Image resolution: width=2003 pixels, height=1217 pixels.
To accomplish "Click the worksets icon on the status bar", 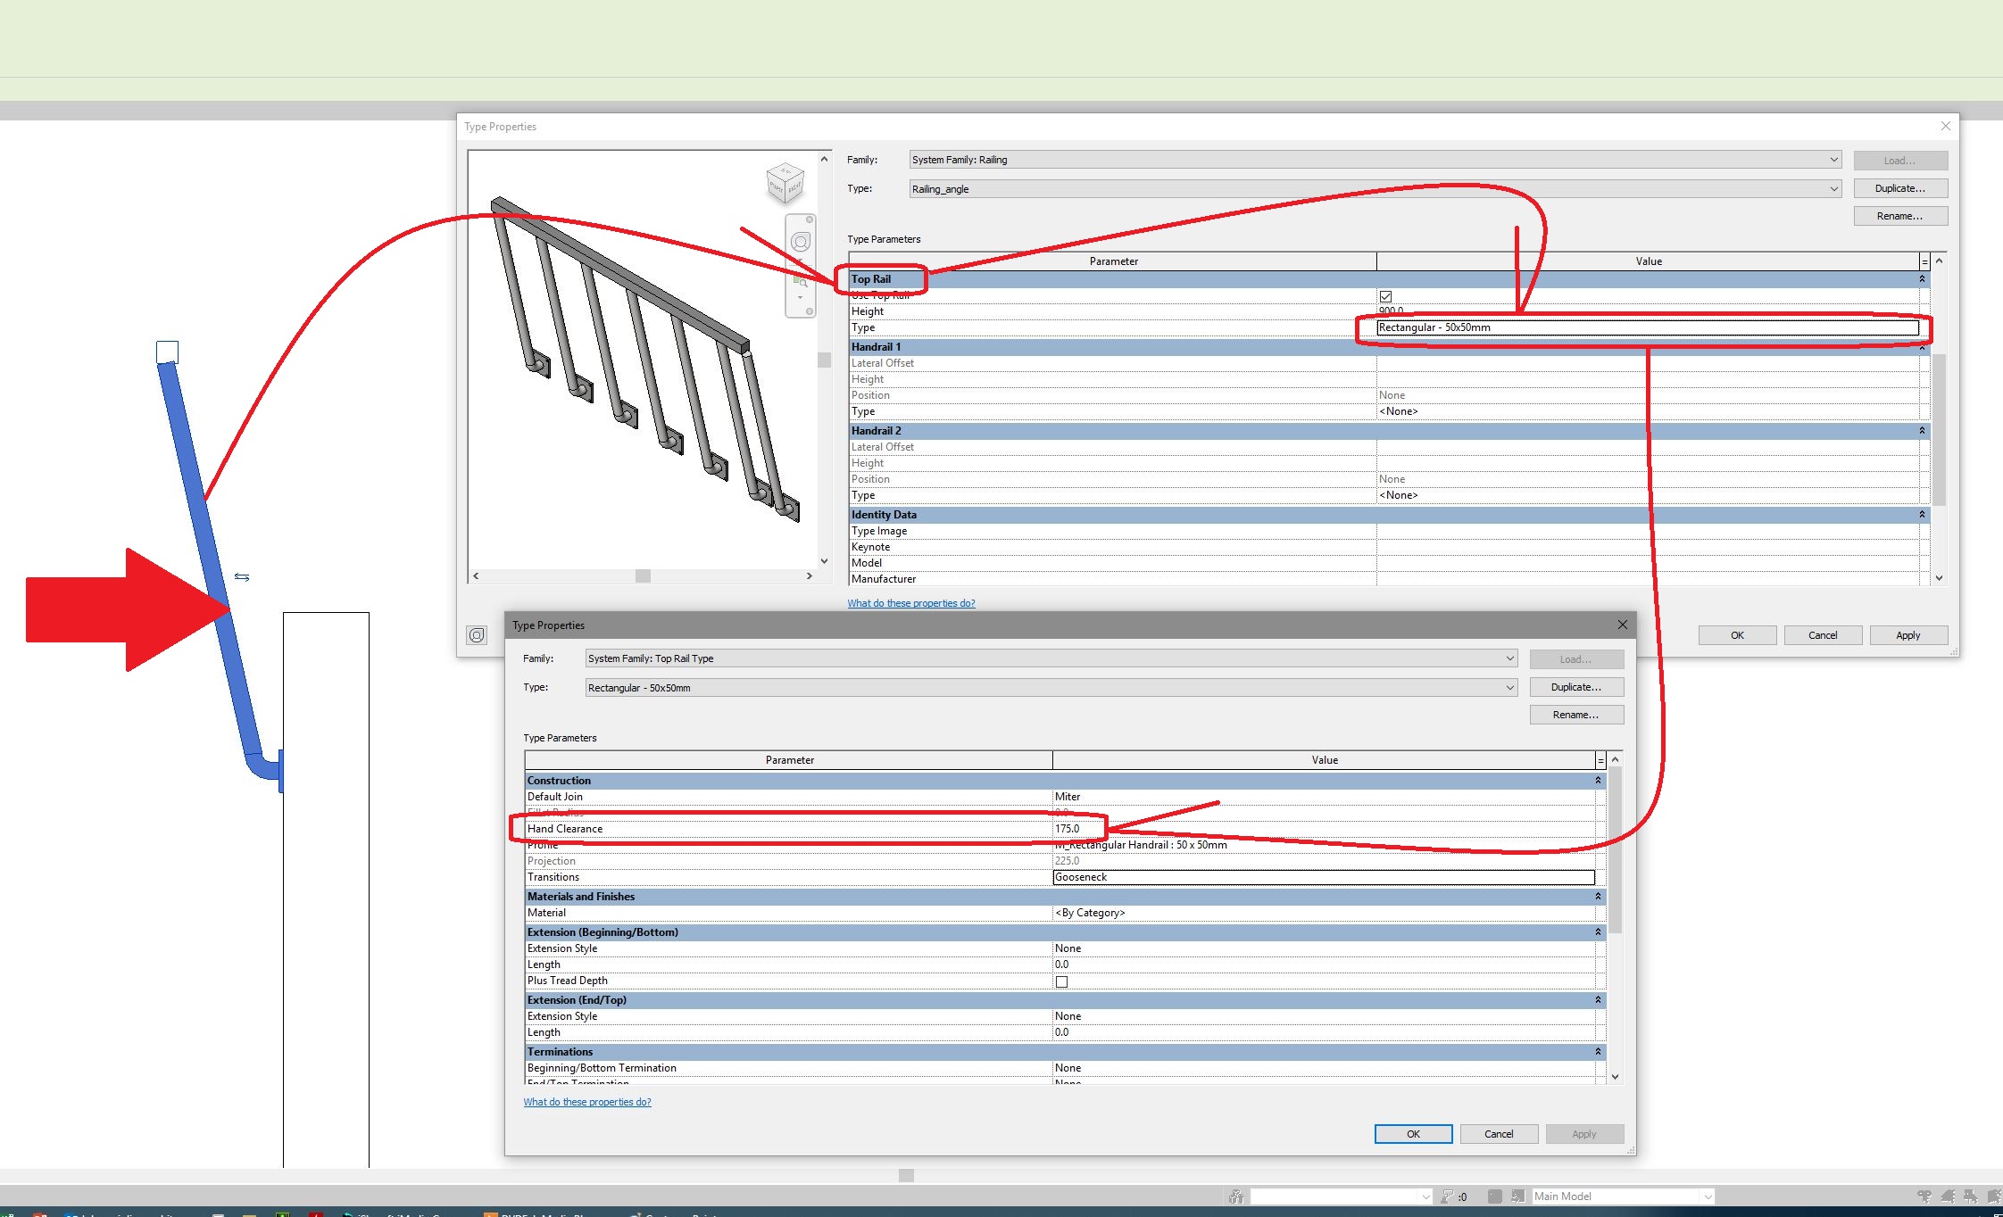I will point(1236,1196).
